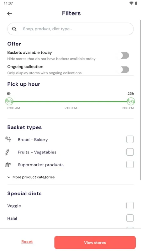
Task: Turn on Ongoing collection switch
Action: (x=123, y=69)
